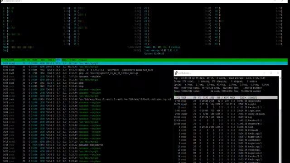
Task: Click the PuTTY icon in the front window title bar
Action: coord(176,73)
